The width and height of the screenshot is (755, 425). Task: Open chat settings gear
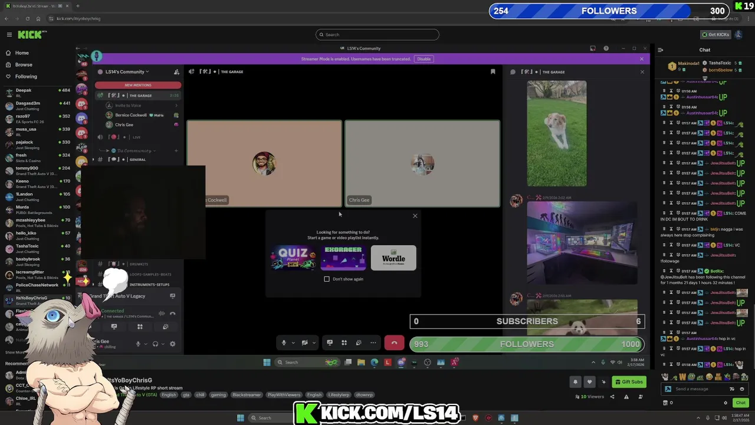click(726, 403)
